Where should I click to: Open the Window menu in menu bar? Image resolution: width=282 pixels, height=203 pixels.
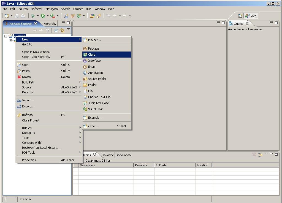coord(100,9)
